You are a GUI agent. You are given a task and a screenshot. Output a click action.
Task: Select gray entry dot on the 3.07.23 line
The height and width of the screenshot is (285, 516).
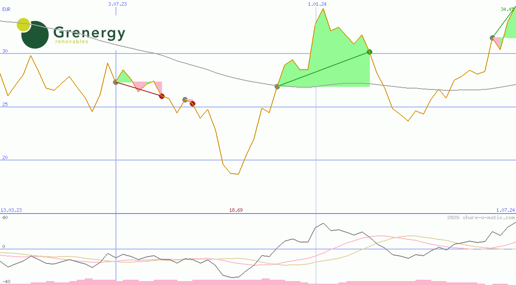pos(115,82)
